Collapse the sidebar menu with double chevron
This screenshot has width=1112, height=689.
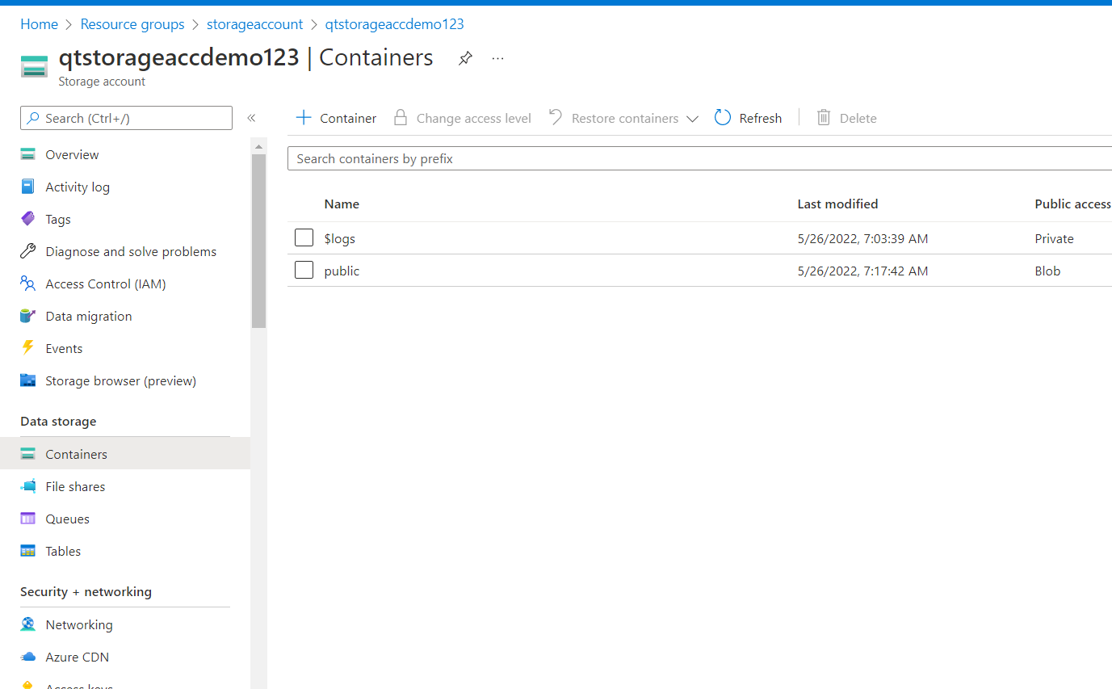(251, 118)
